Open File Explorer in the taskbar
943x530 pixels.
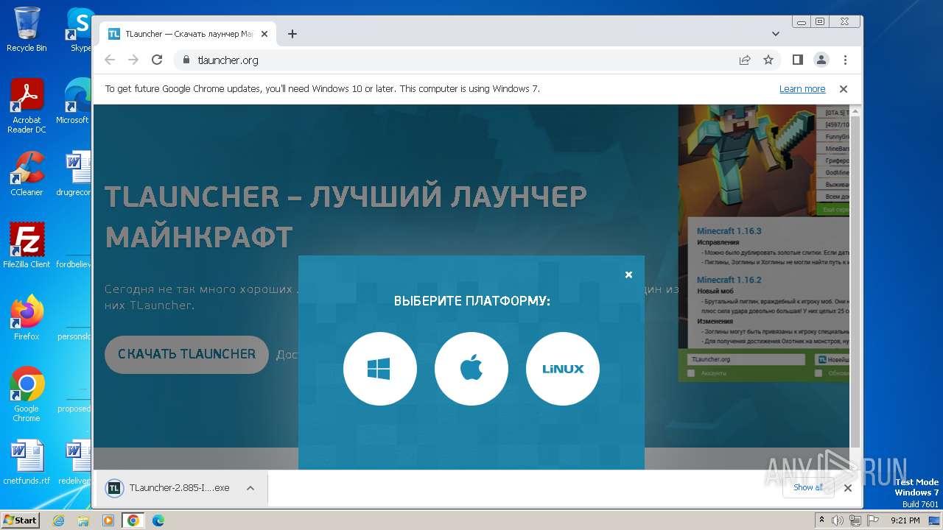click(83, 520)
